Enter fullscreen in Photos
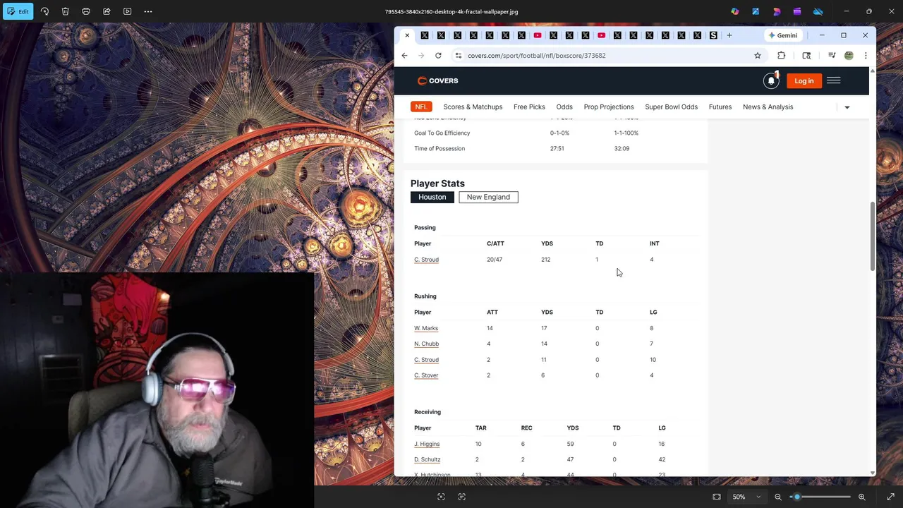Viewport: 903px width, 508px height. pos(890,497)
